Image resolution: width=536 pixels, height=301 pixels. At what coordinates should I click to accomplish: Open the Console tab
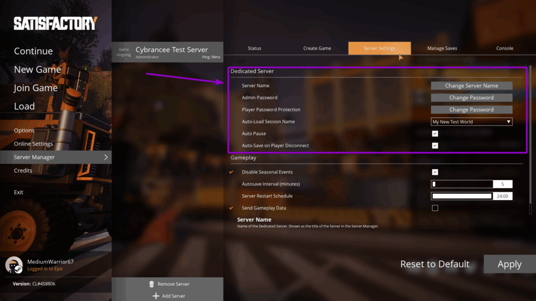pyautogui.click(x=504, y=48)
